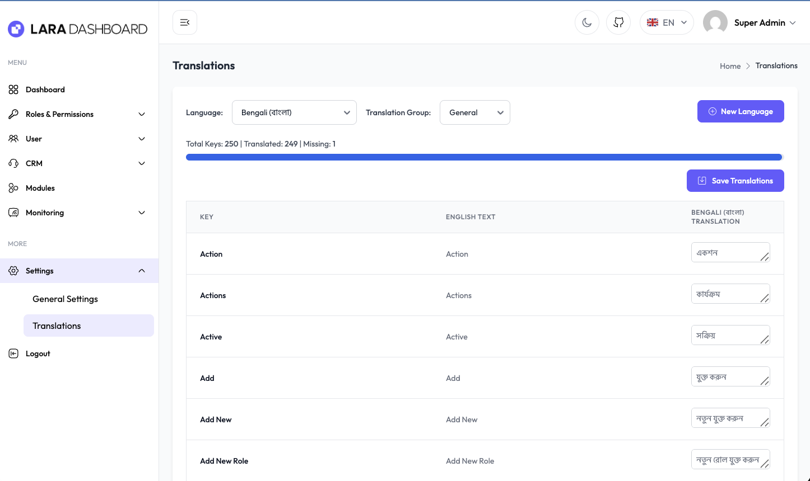Select Translations in the sidebar submenu
Screen dimensions: 810x481
[57, 326]
